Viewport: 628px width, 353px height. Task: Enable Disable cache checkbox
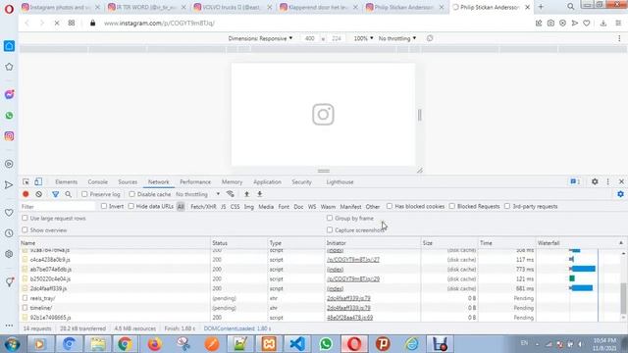(x=131, y=194)
